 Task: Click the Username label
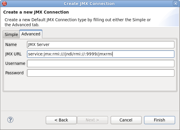click(15, 63)
